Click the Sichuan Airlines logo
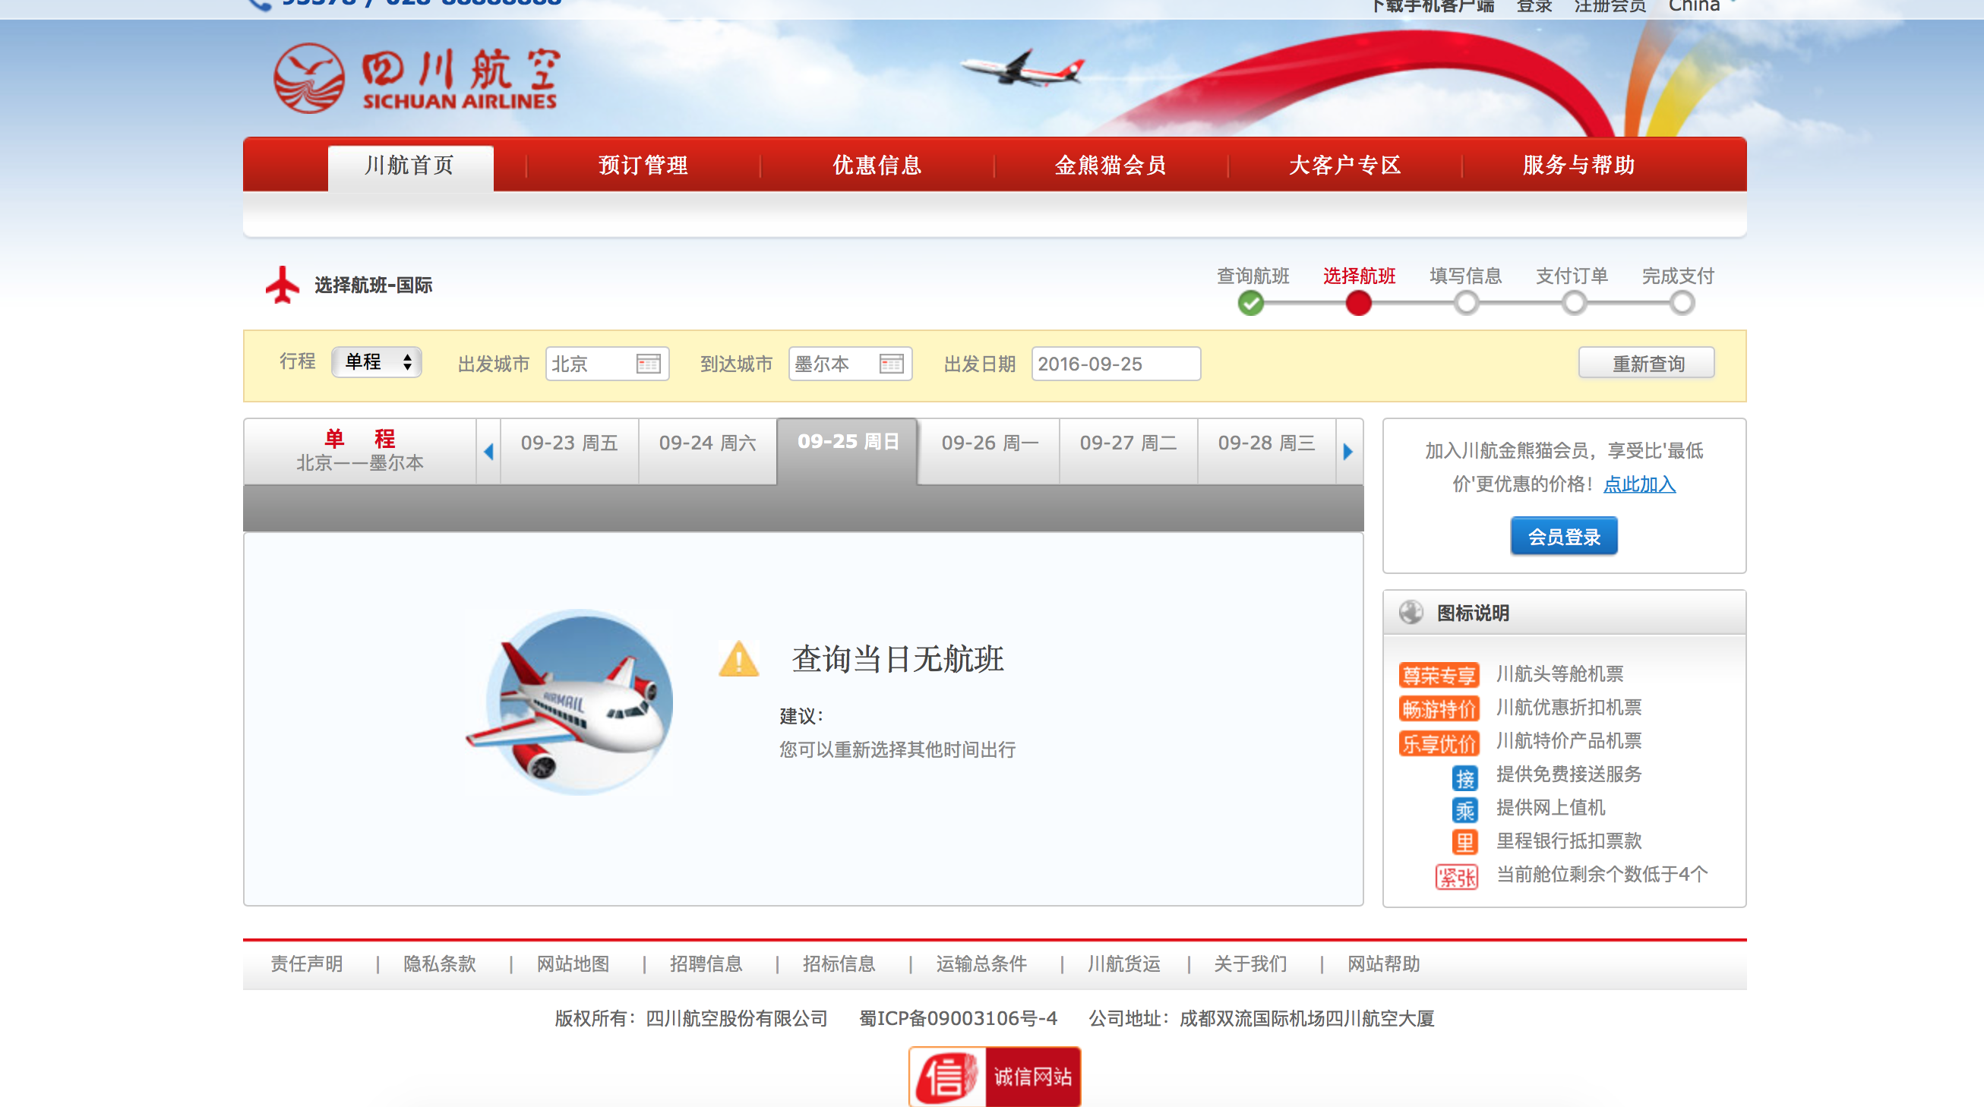 tap(416, 78)
